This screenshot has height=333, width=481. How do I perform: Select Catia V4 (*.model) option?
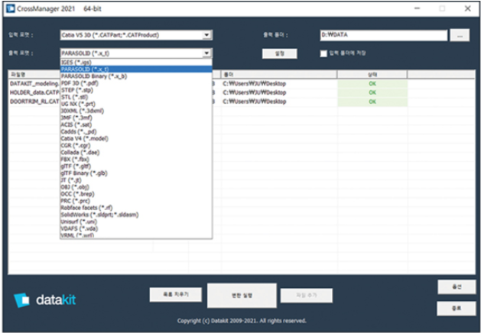(x=136, y=138)
